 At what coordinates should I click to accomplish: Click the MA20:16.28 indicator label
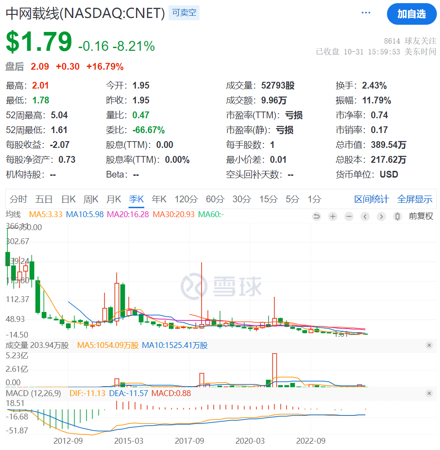(128, 214)
